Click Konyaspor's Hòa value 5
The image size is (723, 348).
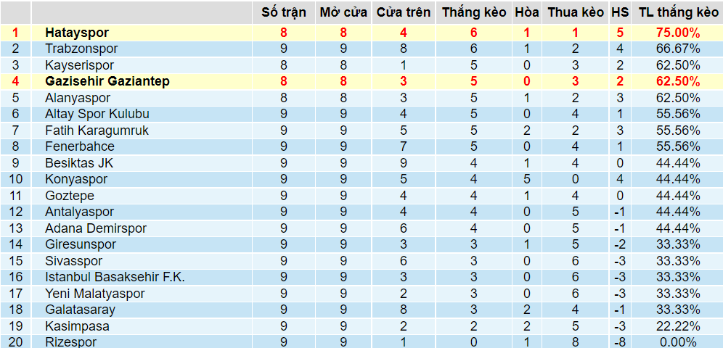[527, 179]
